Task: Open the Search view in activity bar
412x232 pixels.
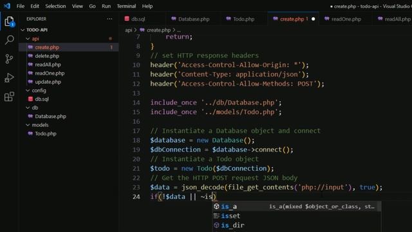Action: pyautogui.click(x=9, y=40)
